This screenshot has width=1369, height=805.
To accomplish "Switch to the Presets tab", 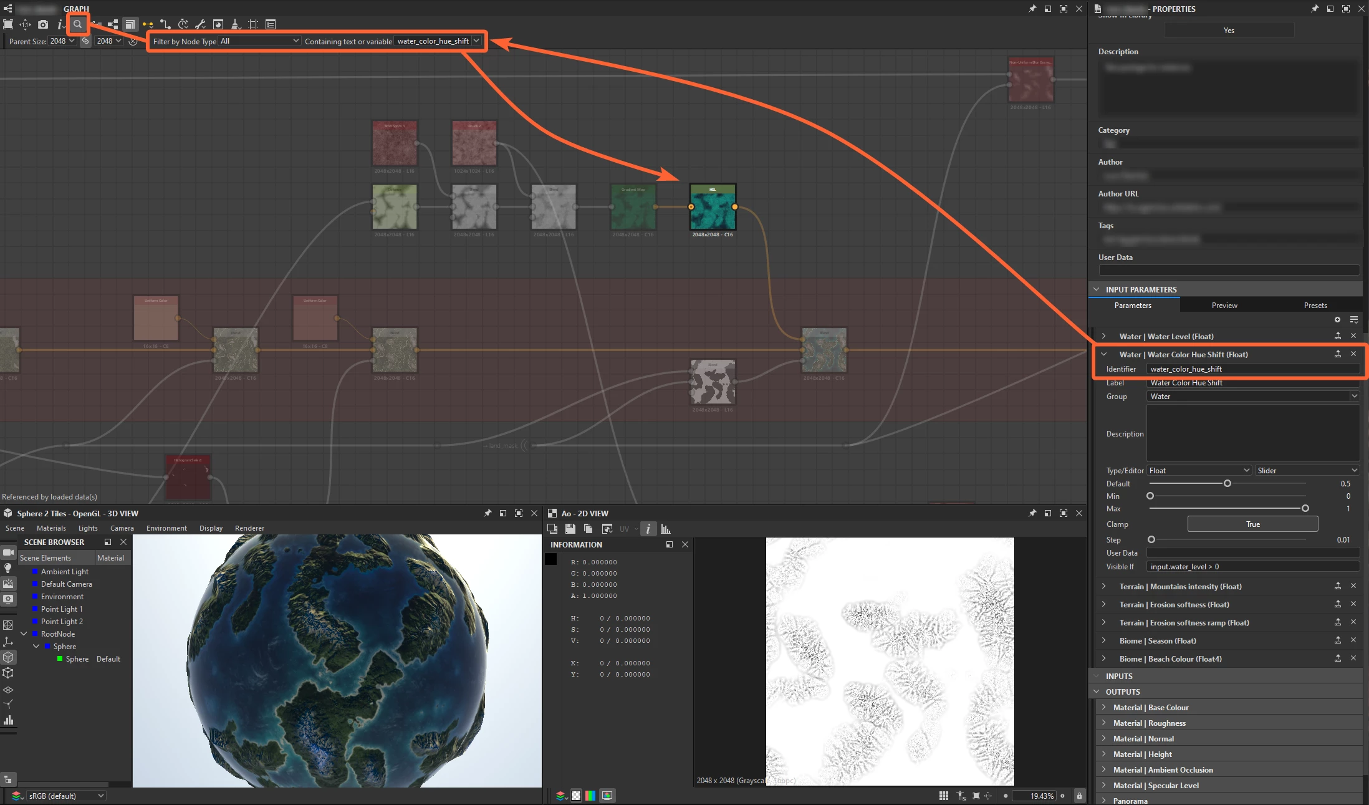I will pyautogui.click(x=1315, y=306).
